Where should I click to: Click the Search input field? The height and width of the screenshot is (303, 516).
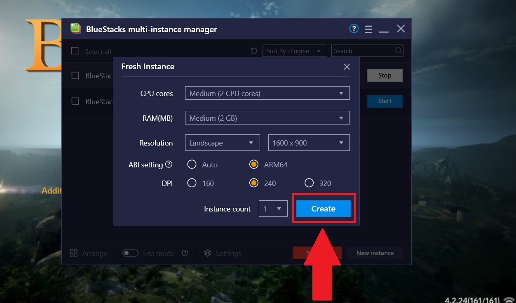[x=367, y=51]
